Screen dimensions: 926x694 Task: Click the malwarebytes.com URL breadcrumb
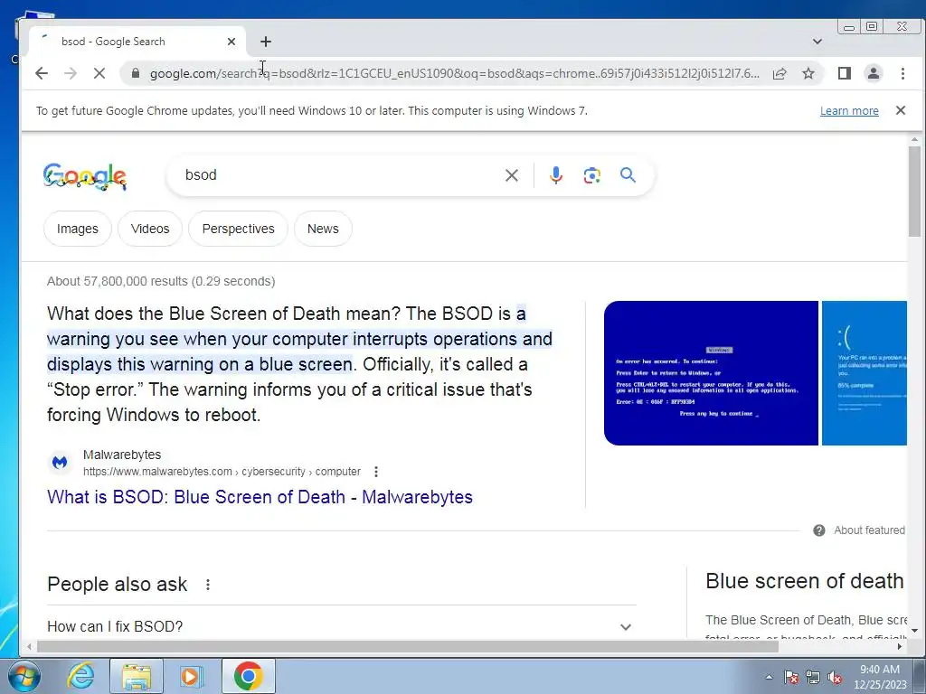click(x=222, y=472)
